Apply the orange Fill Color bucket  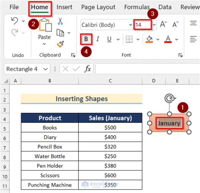[x=149, y=39]
